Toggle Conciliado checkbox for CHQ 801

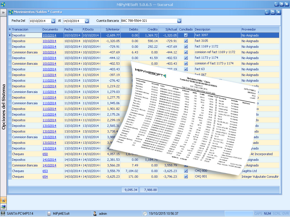(x=186, y=177)
